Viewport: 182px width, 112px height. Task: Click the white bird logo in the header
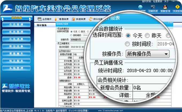pos(8,8)
